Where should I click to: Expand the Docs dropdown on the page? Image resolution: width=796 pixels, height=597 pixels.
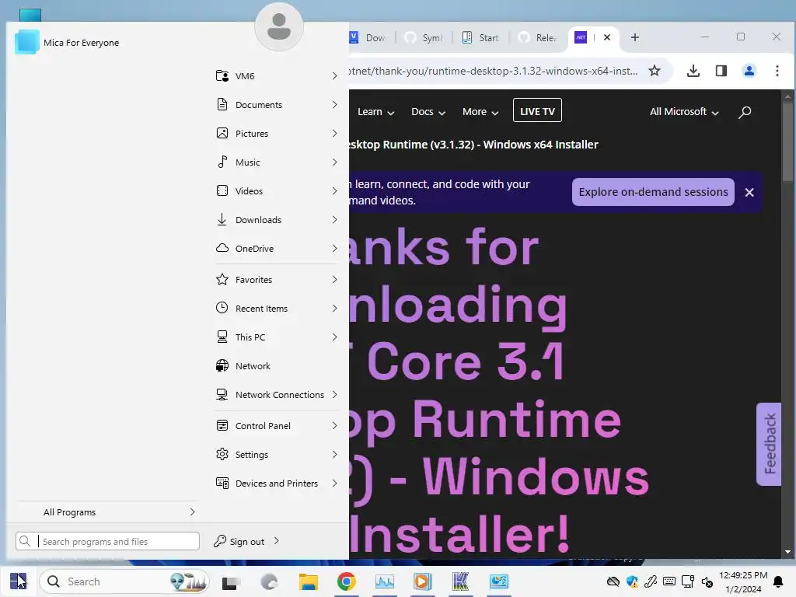click(428, 112)
